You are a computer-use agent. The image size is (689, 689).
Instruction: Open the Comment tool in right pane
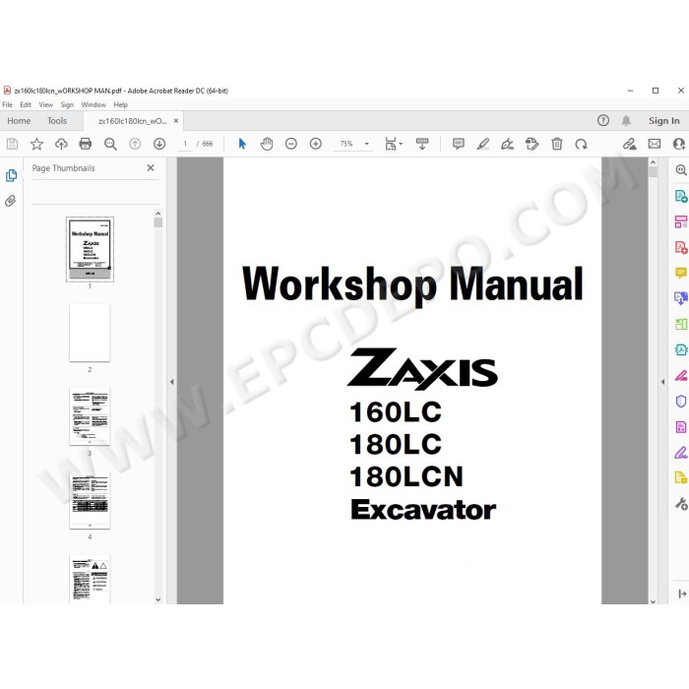tap(681, 273)
